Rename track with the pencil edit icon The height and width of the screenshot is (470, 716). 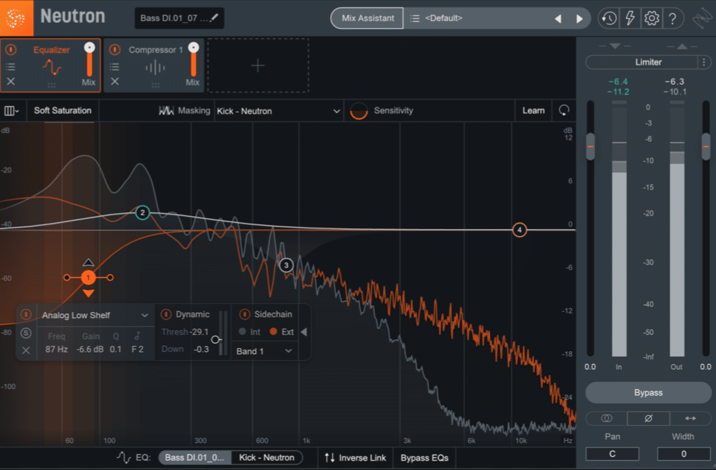tap(214, 18)
